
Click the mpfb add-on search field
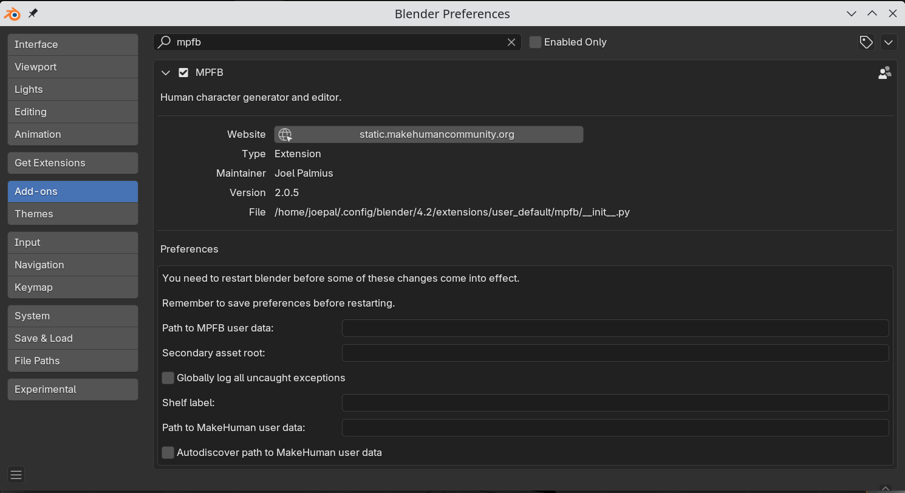coord(337,42)
